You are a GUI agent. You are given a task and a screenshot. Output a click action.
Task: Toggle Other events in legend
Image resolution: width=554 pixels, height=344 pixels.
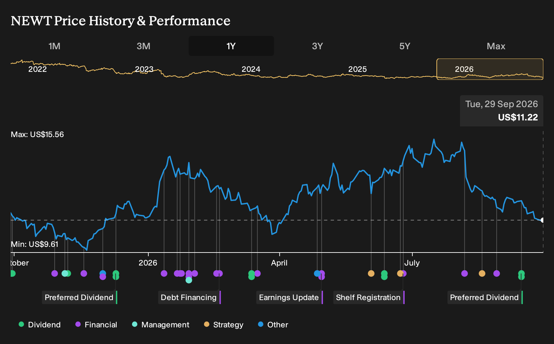[x=273, y=325]
